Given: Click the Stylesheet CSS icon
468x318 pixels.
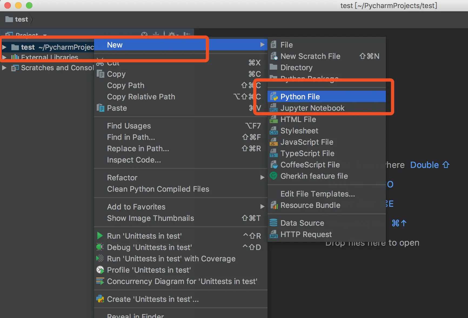Looking at the screenshot, I should coord(274,130).
